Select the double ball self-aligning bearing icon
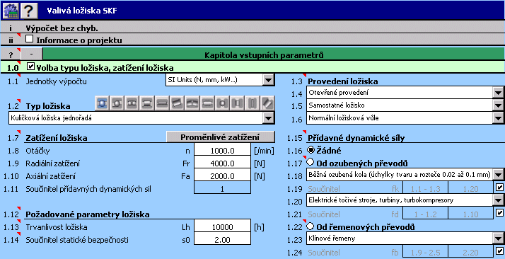The image size is (505, 259). 132,103
